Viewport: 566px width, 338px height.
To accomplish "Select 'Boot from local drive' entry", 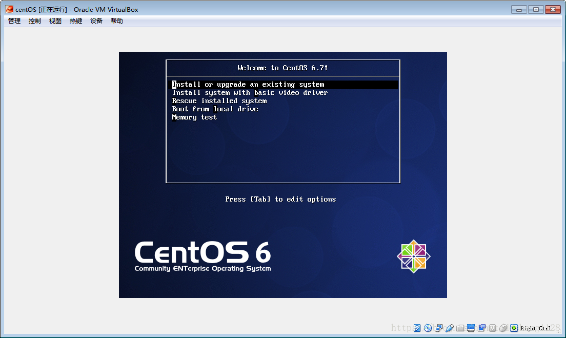I will coord(215,109).
